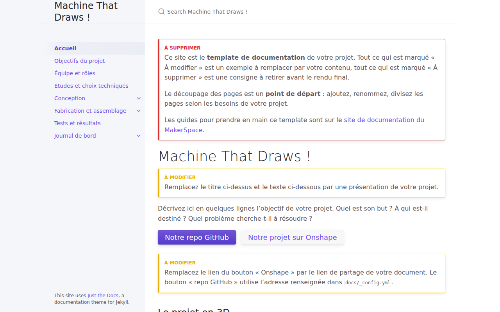Expand the Conception submenu chevron
500x312 pixels.
coord(139,98)
